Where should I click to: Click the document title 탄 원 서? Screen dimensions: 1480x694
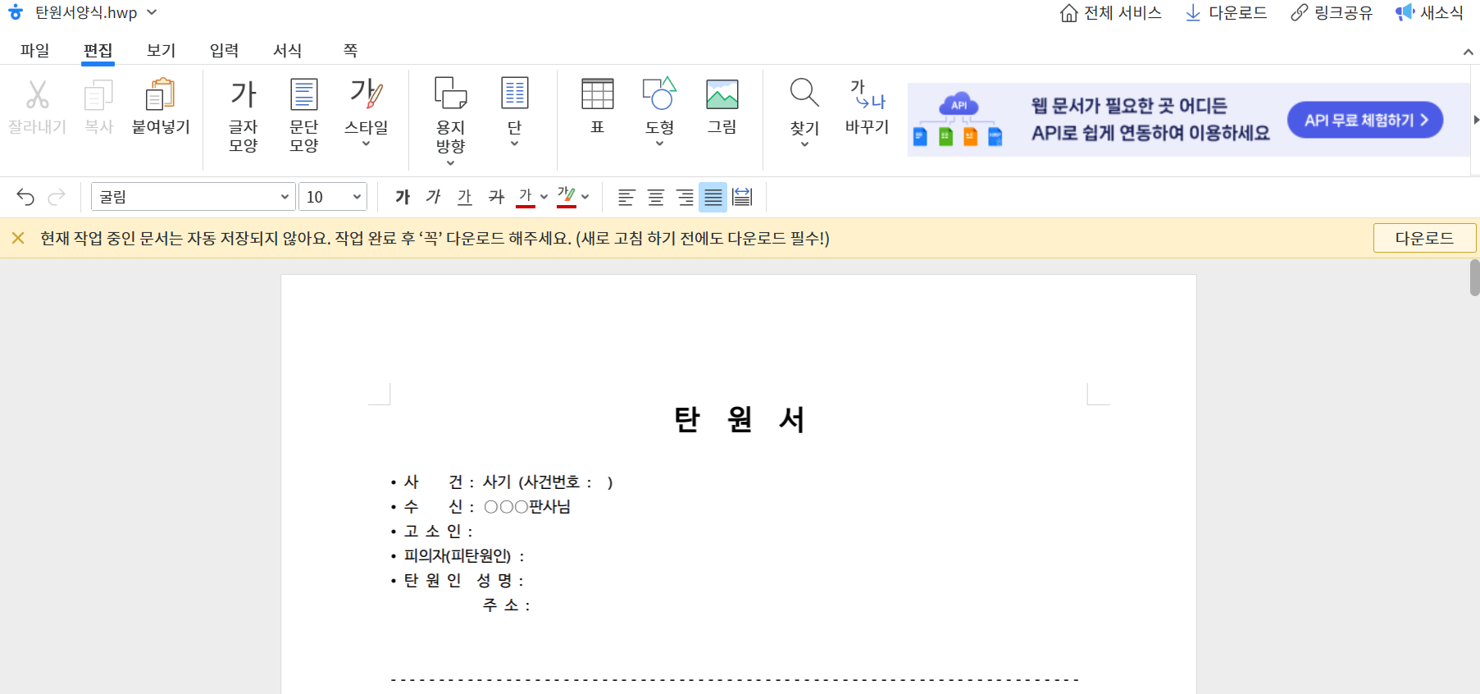point(740,419)
